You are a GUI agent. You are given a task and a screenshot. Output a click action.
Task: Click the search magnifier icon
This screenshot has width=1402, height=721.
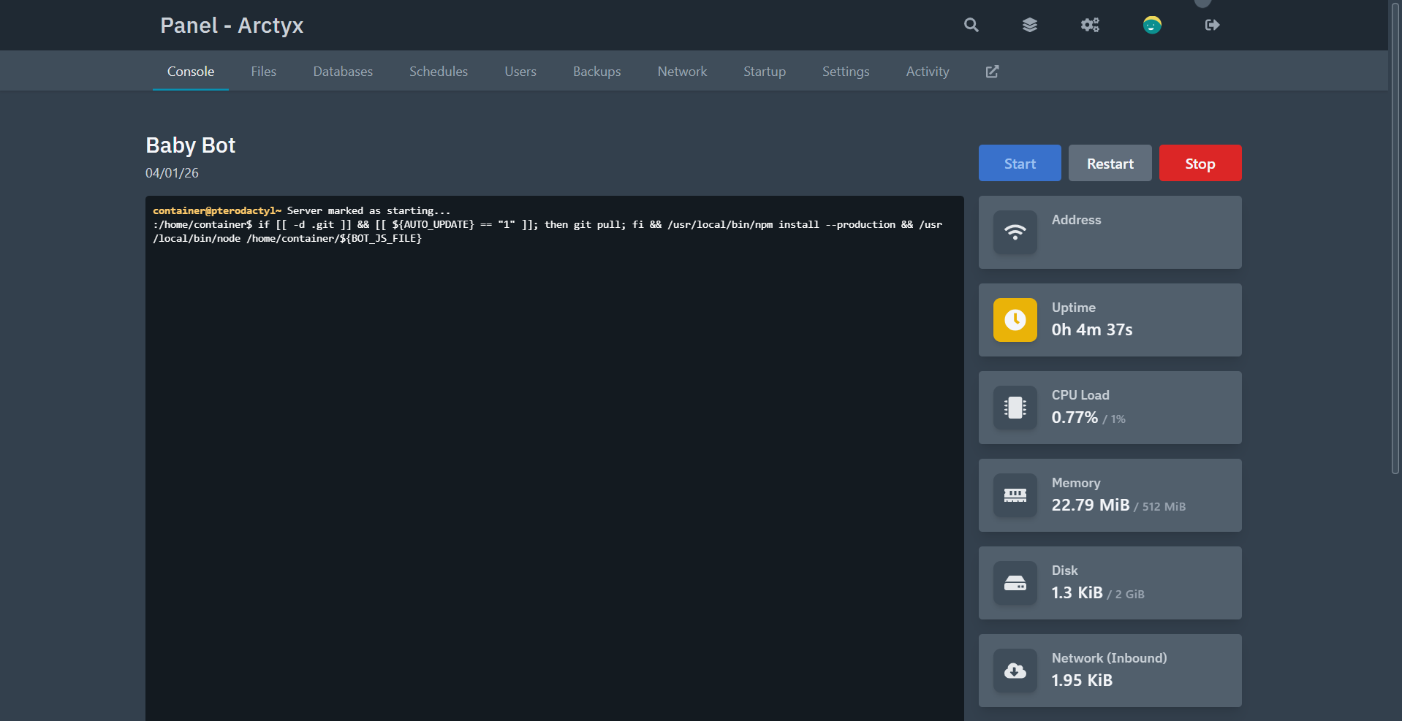tap(971, 25)
